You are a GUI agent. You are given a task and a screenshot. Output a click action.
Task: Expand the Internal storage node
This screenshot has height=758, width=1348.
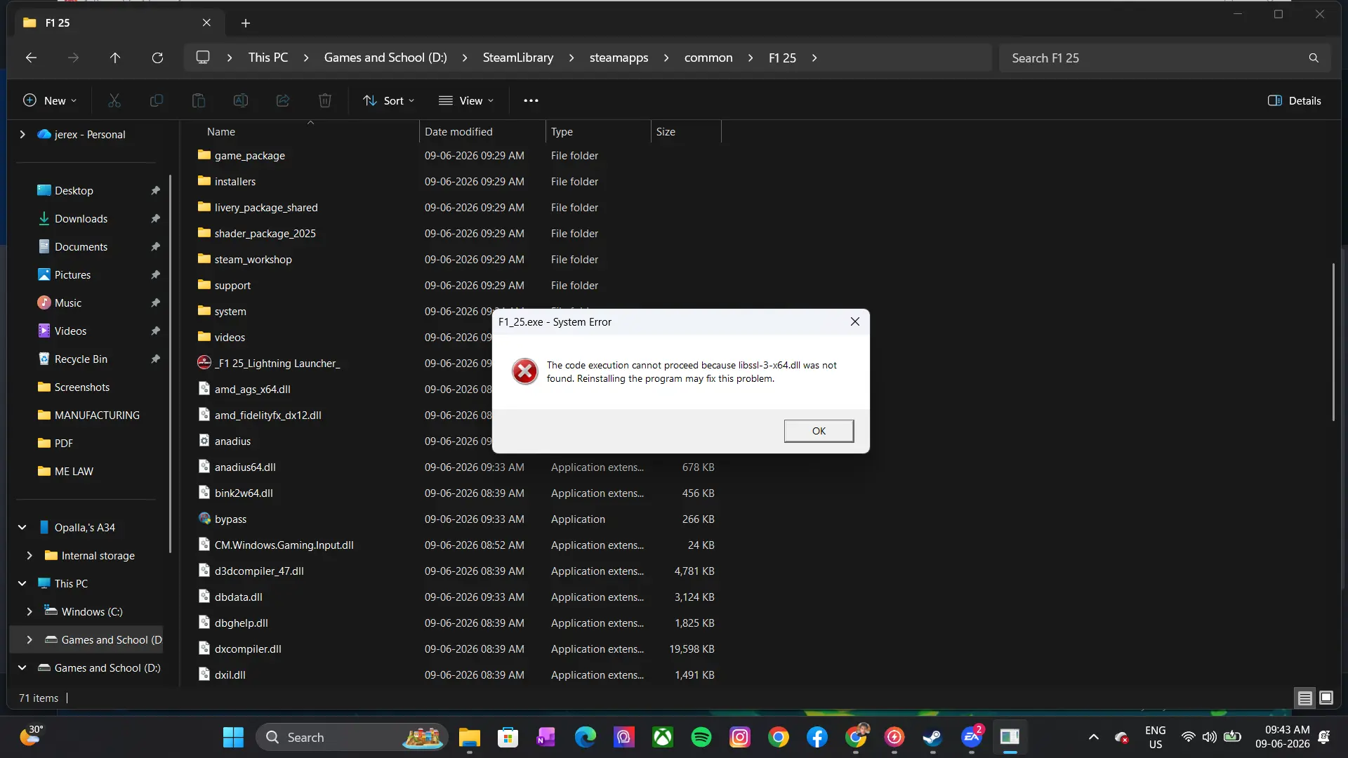29,555
